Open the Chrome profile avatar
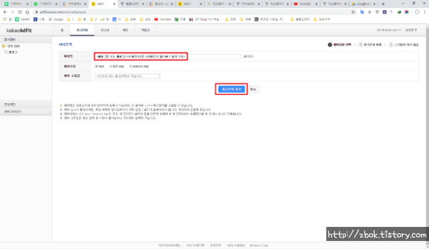 click(x=417, y=12)
